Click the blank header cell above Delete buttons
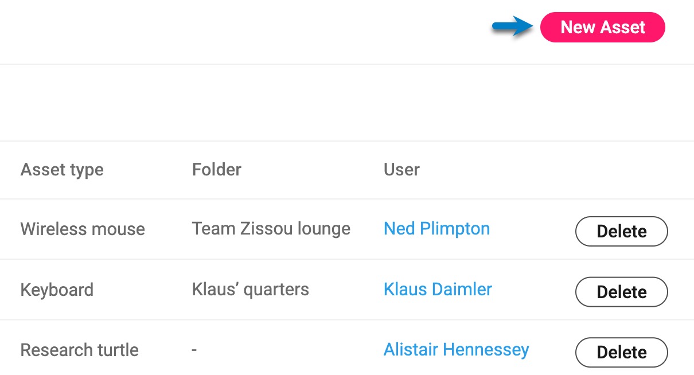 click(622, 170)
